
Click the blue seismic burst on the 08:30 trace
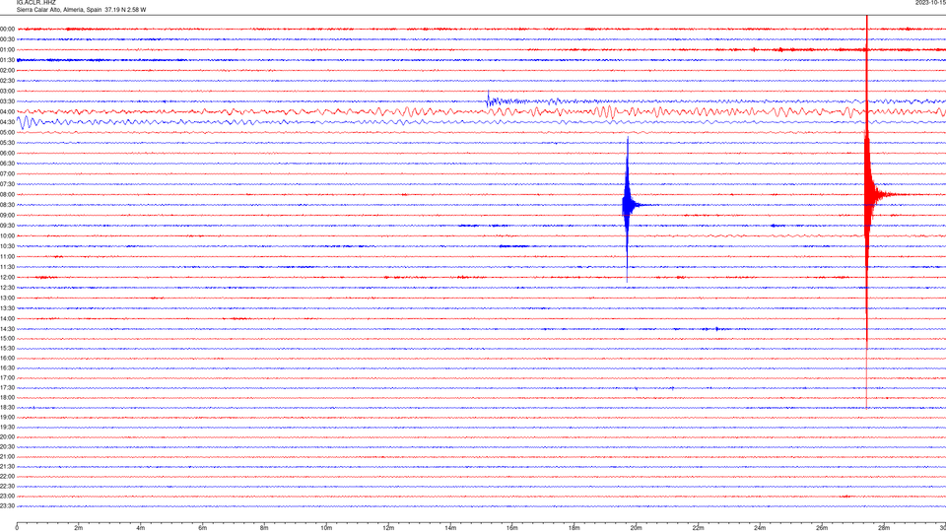[x=628, y=205]
